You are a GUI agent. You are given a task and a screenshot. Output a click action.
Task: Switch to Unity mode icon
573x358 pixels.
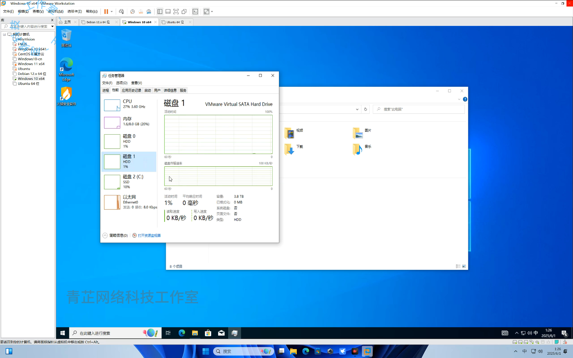(x=184, y=12)
